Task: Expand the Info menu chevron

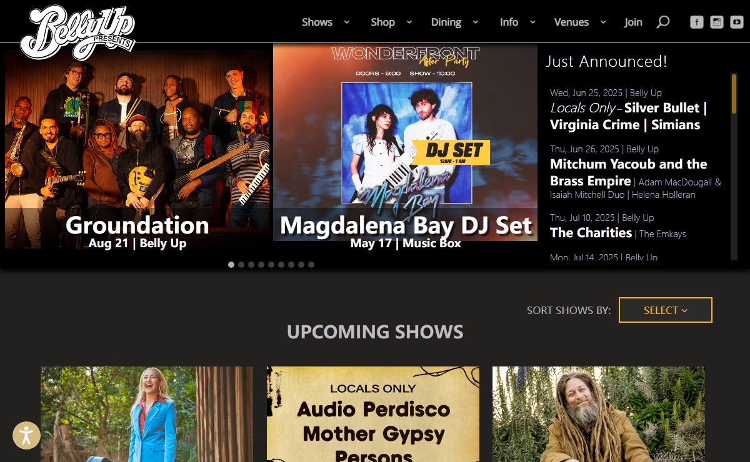Action: tap(532, 22)
